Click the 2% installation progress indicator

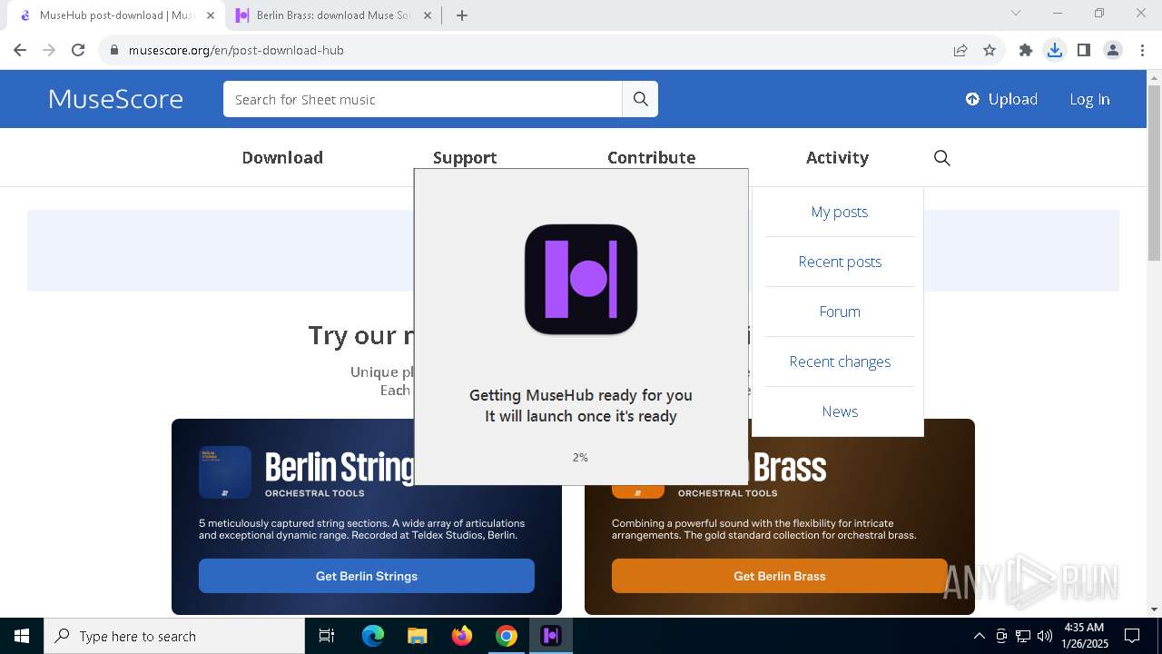click(580, 457)
